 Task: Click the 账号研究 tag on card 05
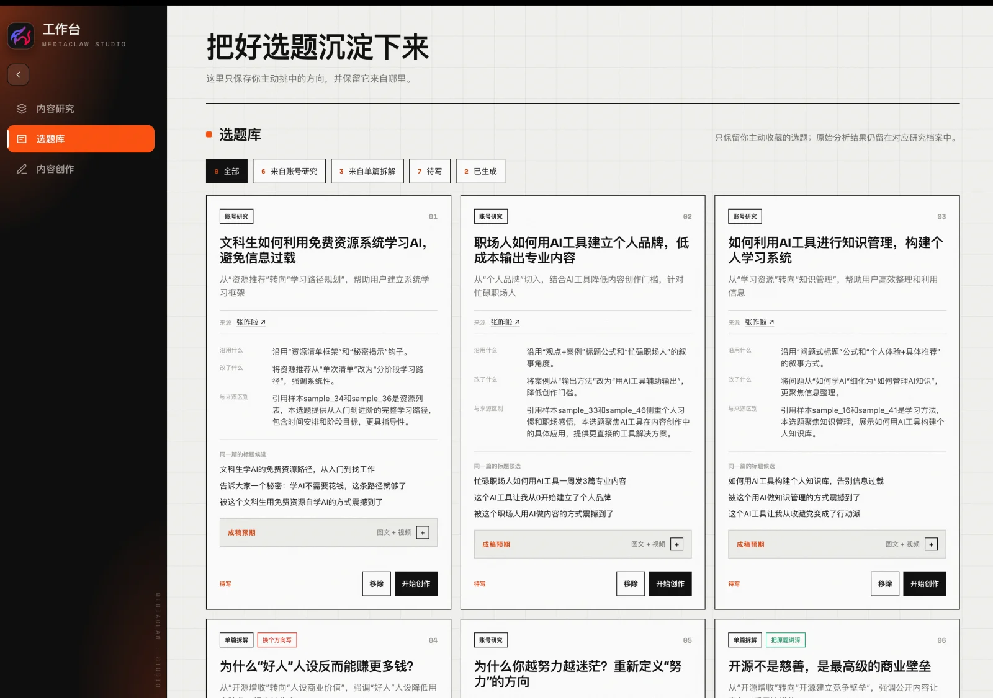[x=491, y=640]
